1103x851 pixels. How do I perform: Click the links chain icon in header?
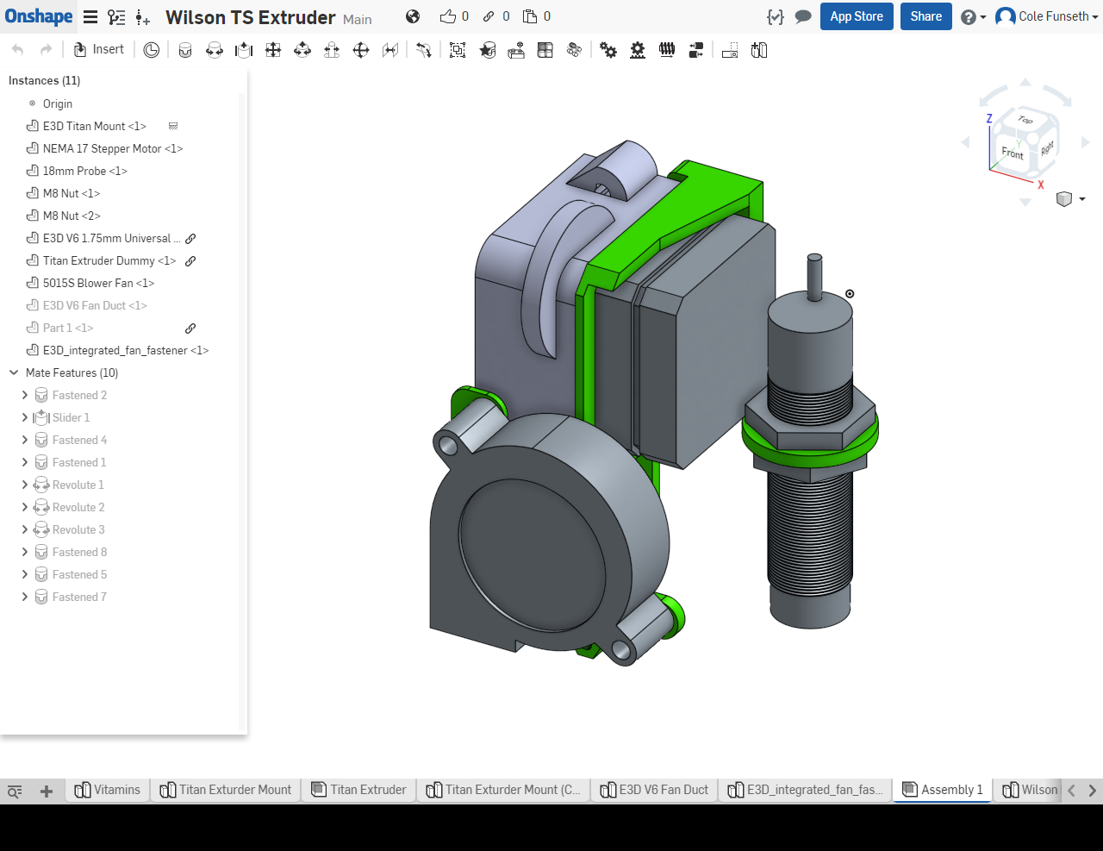click(x=489, y=16)
